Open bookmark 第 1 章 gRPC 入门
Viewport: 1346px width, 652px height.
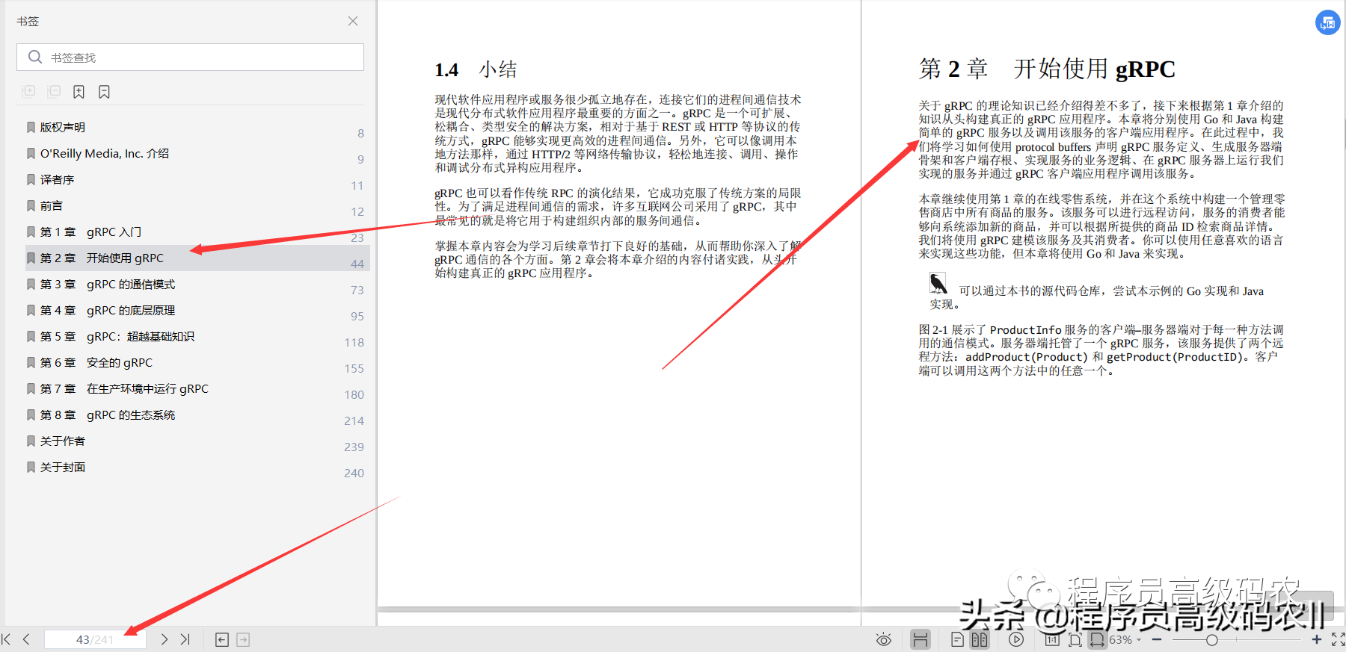[x=90, y=232]
